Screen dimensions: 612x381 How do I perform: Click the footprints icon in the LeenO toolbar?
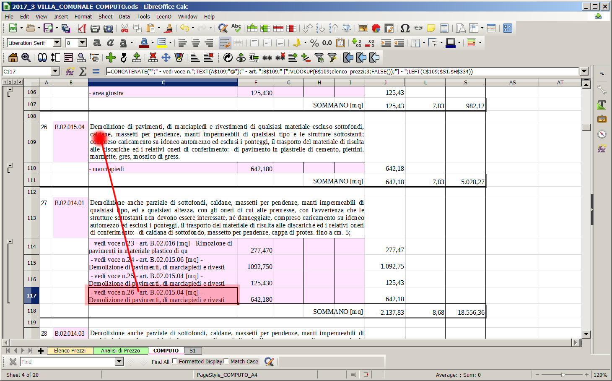[x=42, y=57]
